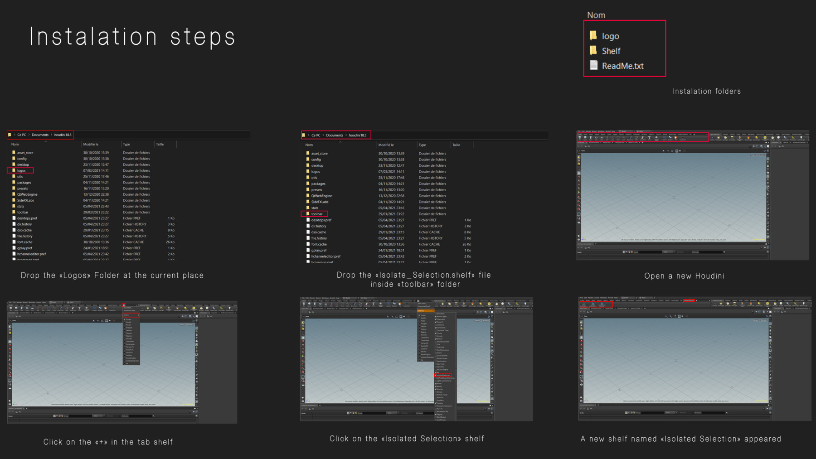Select 'desktops.pref' file name in middle explorer
816x459 pixels.
pos(321,220)
